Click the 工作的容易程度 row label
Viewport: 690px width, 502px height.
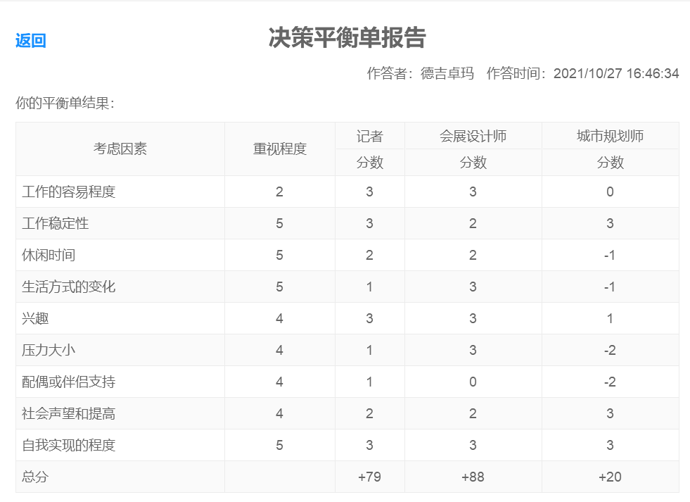[x=69, y=192]
